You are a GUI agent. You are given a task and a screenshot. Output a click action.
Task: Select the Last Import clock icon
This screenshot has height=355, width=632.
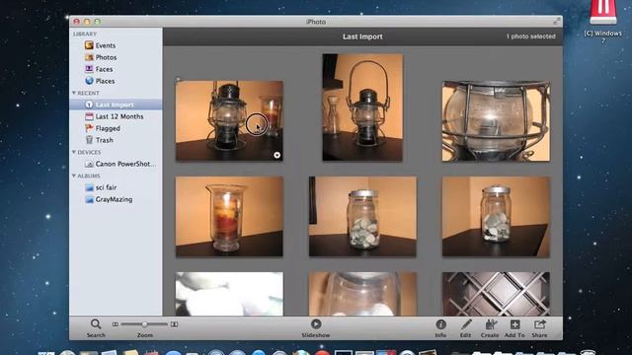[x=89, y=105]
